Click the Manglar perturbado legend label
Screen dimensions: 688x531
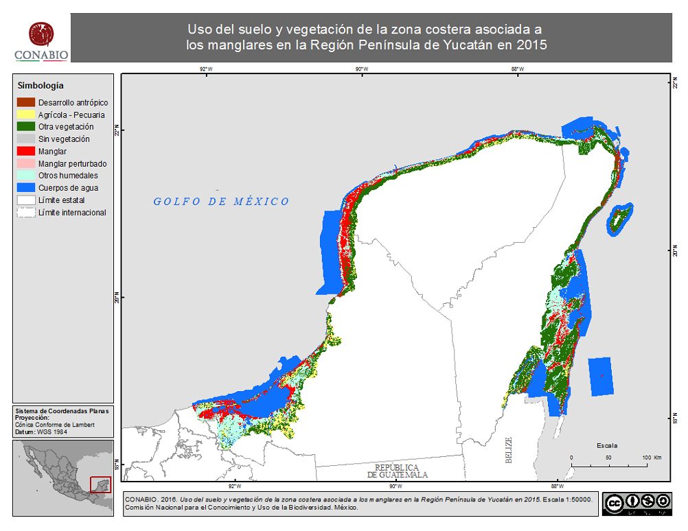pyautogui.click(x=72, y=164)
